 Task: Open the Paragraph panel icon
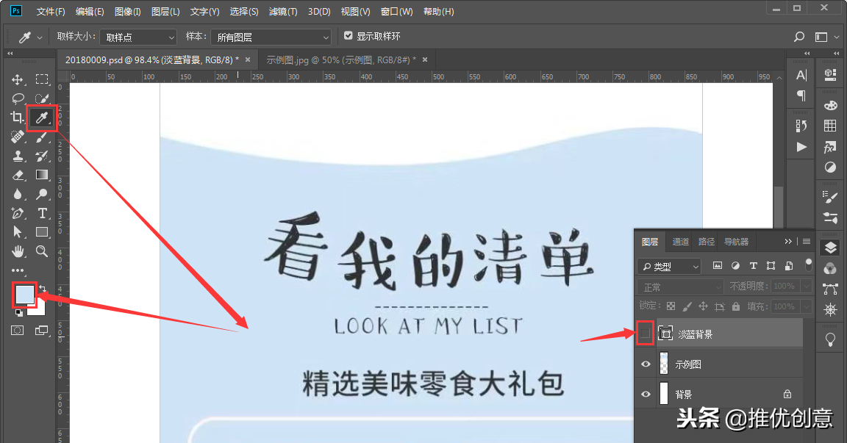pyautogui.click(x=801, y=96)
